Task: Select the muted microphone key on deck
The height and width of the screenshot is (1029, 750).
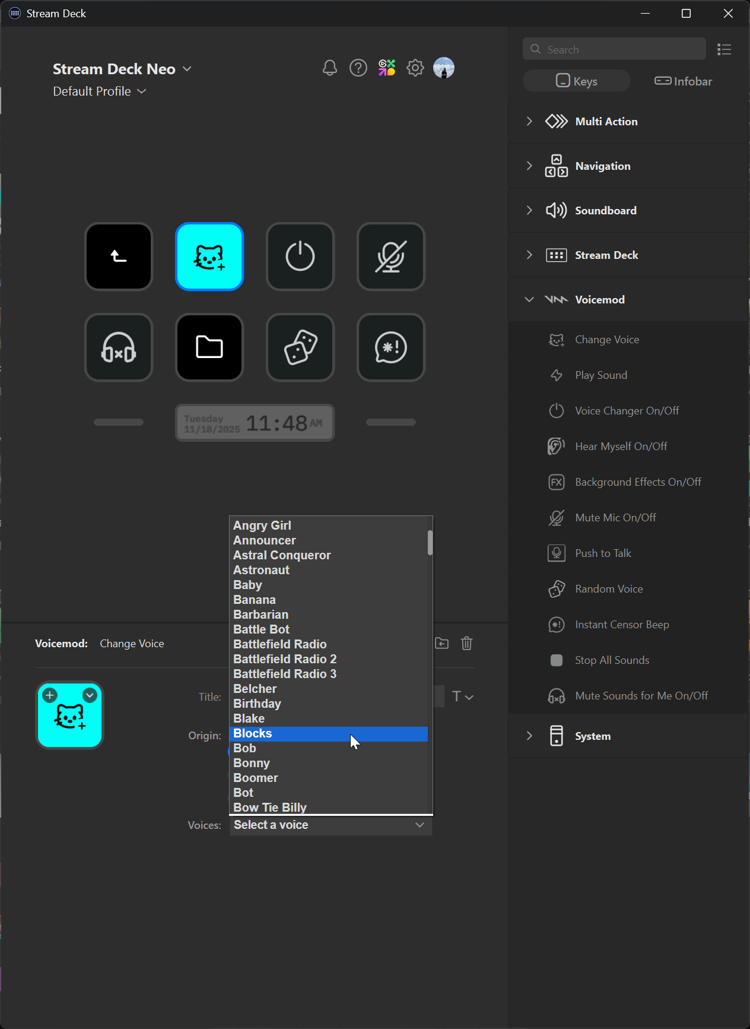Action: pyautogui.click(x=391, y=257)
